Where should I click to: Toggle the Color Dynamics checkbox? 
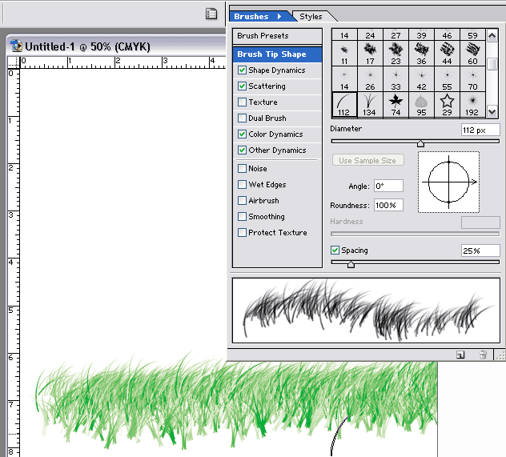[x=242, y=134]
